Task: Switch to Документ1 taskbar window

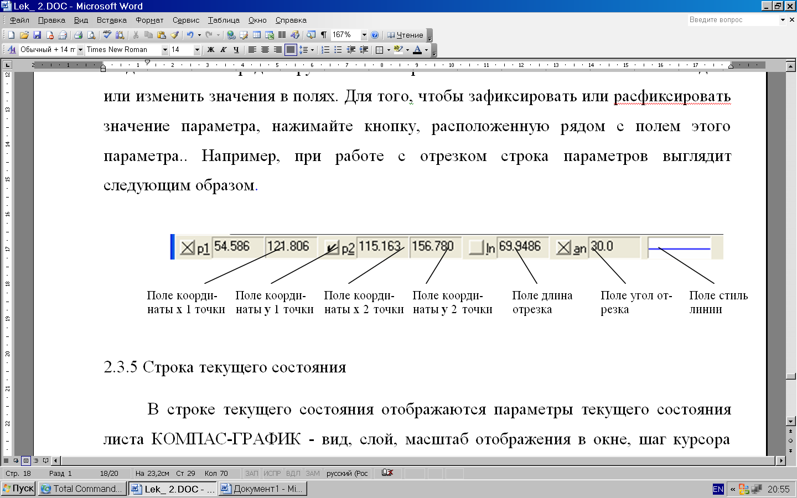Action: tap(263, 489)
